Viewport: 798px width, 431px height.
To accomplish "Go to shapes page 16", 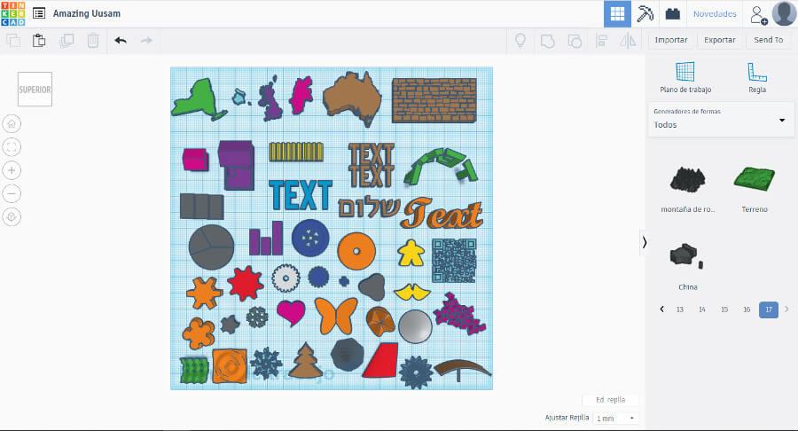I will click(747, 310).
